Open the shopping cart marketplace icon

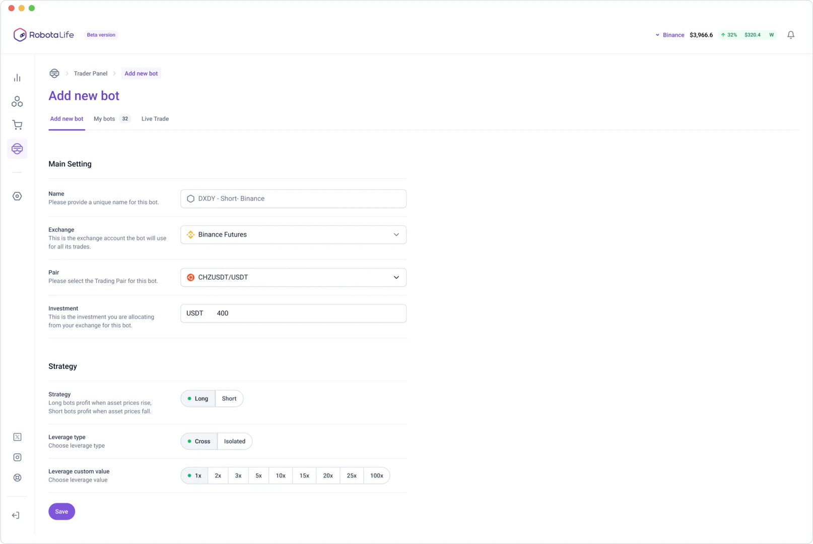pos(17,125)
